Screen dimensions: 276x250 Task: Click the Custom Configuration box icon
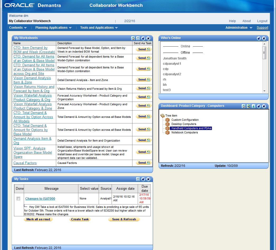[167, 120]
